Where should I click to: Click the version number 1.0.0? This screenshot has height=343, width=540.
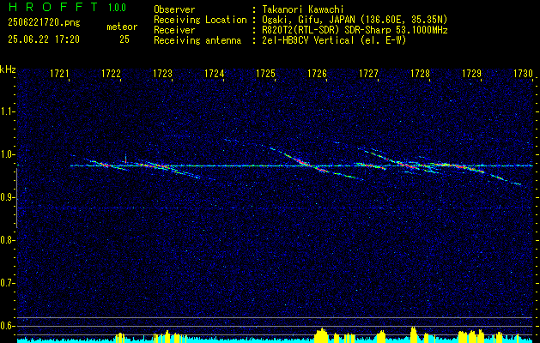tap(117, 8)
